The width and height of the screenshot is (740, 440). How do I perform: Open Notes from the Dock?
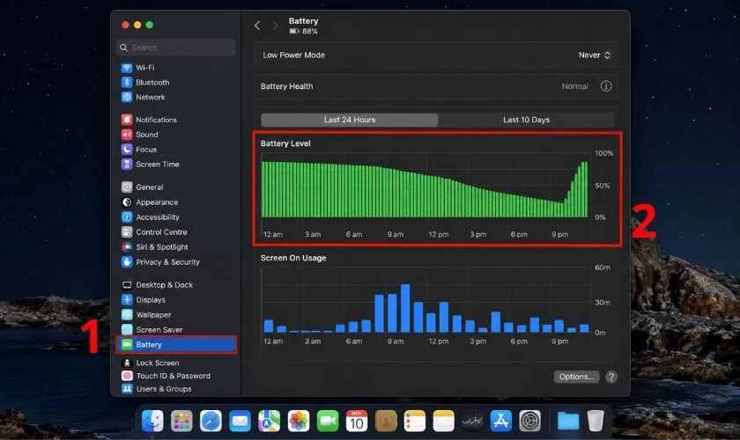tap(444, 421)
